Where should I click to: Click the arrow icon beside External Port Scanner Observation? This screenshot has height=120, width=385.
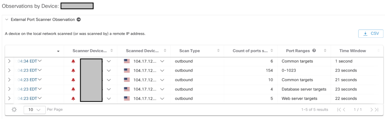click(x=79, y=19)
